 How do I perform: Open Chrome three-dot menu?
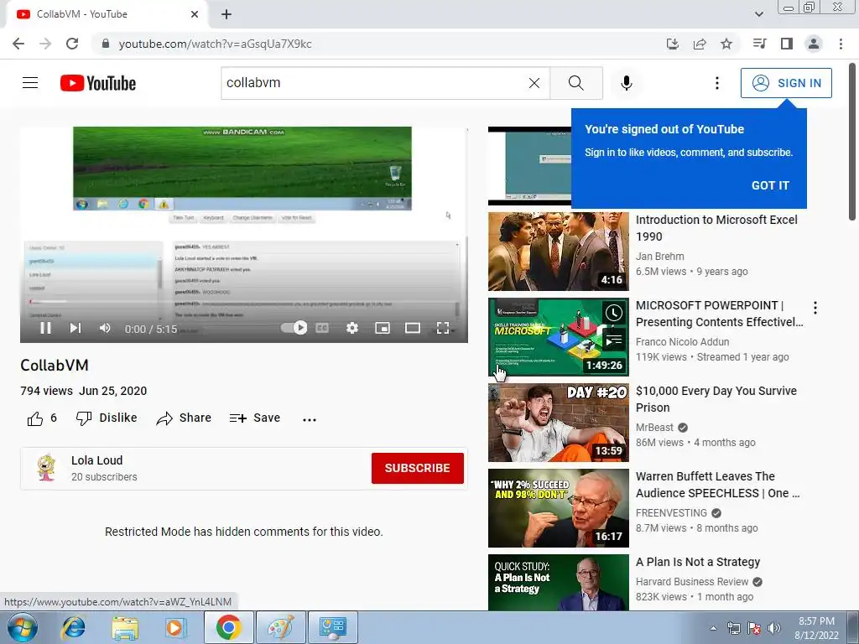[x=841, y=44]
